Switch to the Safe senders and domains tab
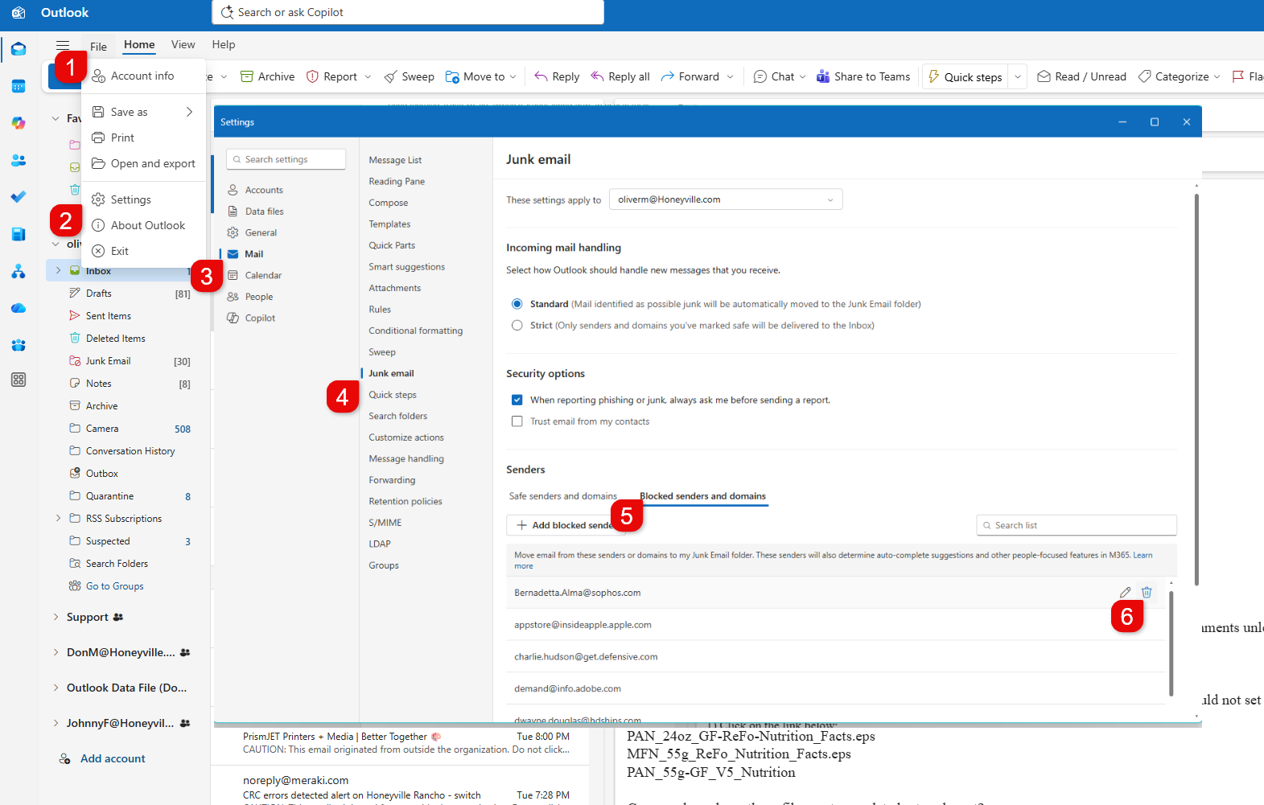Viewport: 1264px width, 805px height. (563, 496)
